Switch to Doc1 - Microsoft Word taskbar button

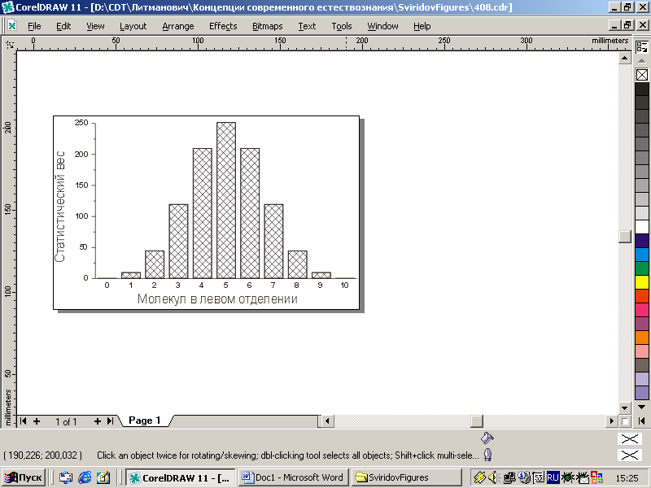coord(294,477)
